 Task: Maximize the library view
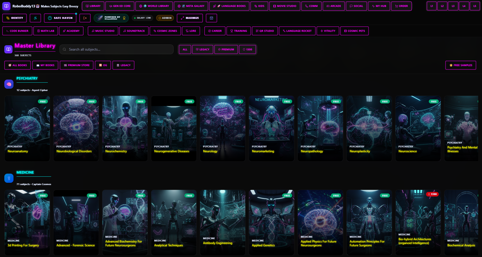tap(190, 18)
